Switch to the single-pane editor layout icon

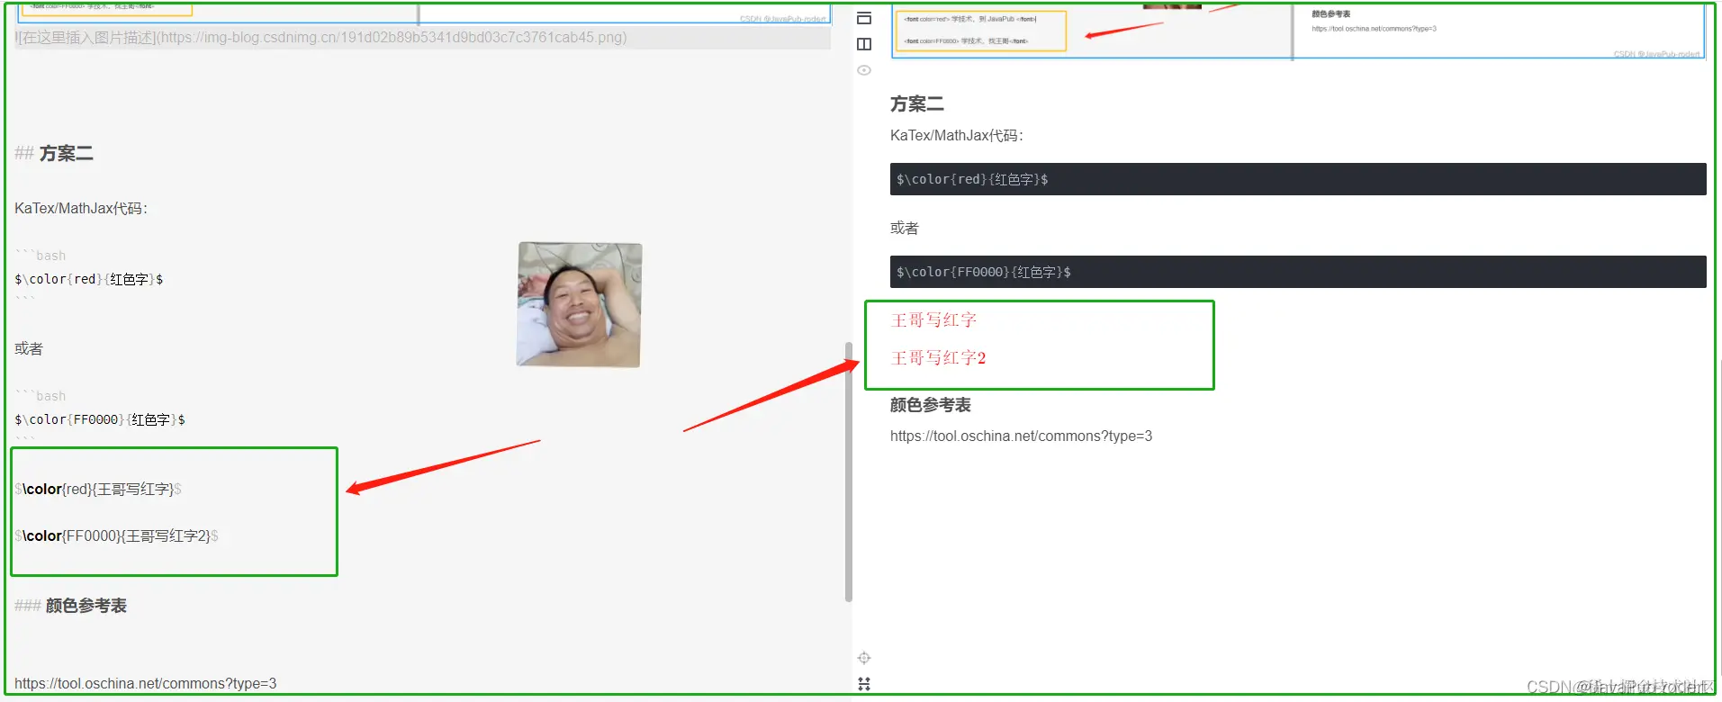(864, 18)
